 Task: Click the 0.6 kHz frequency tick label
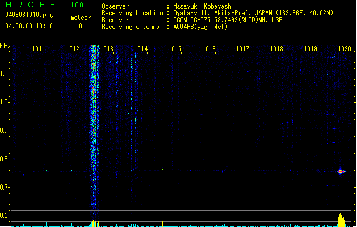(5, 216)
